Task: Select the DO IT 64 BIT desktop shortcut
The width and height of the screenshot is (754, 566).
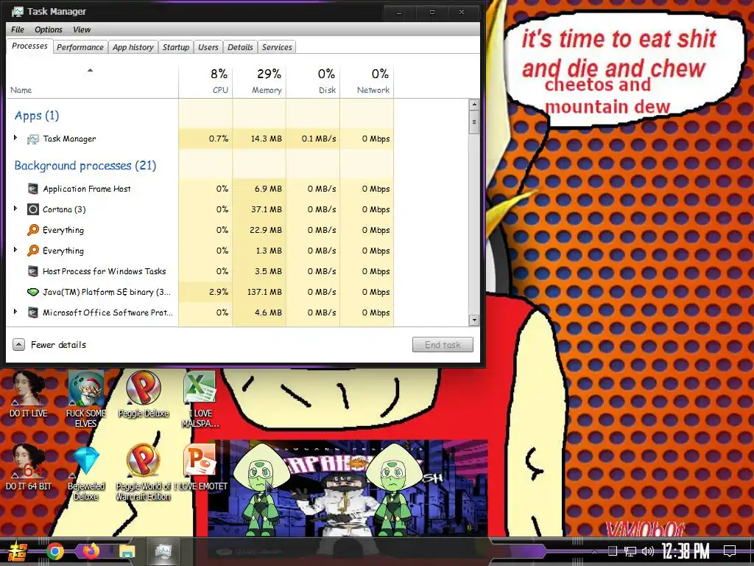Action: tap(29, 467)
